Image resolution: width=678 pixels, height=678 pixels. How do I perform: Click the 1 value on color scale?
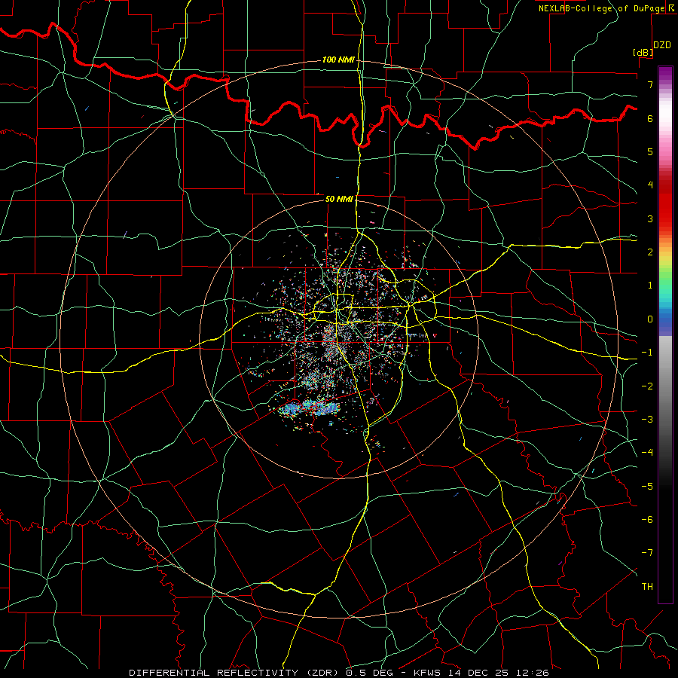[650, 286]
